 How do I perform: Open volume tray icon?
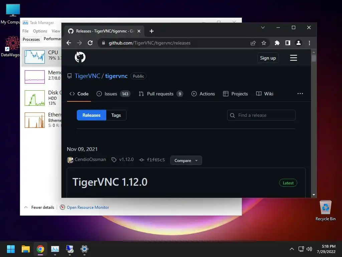pos(309,249)
